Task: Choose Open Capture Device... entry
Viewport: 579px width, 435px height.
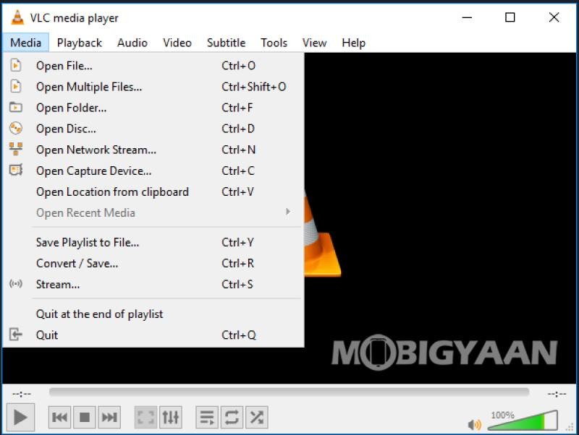Action: [x=153, y=171]
